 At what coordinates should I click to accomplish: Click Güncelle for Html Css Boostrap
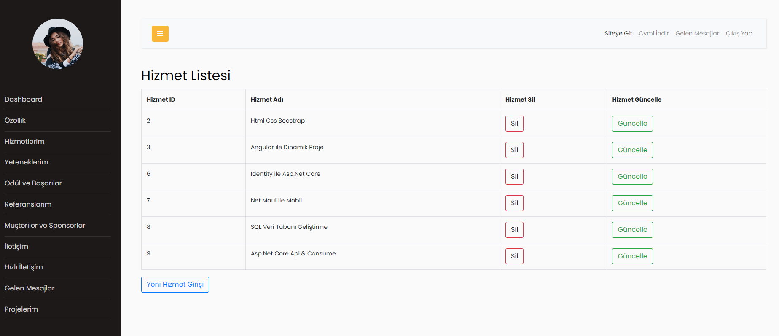632,124
